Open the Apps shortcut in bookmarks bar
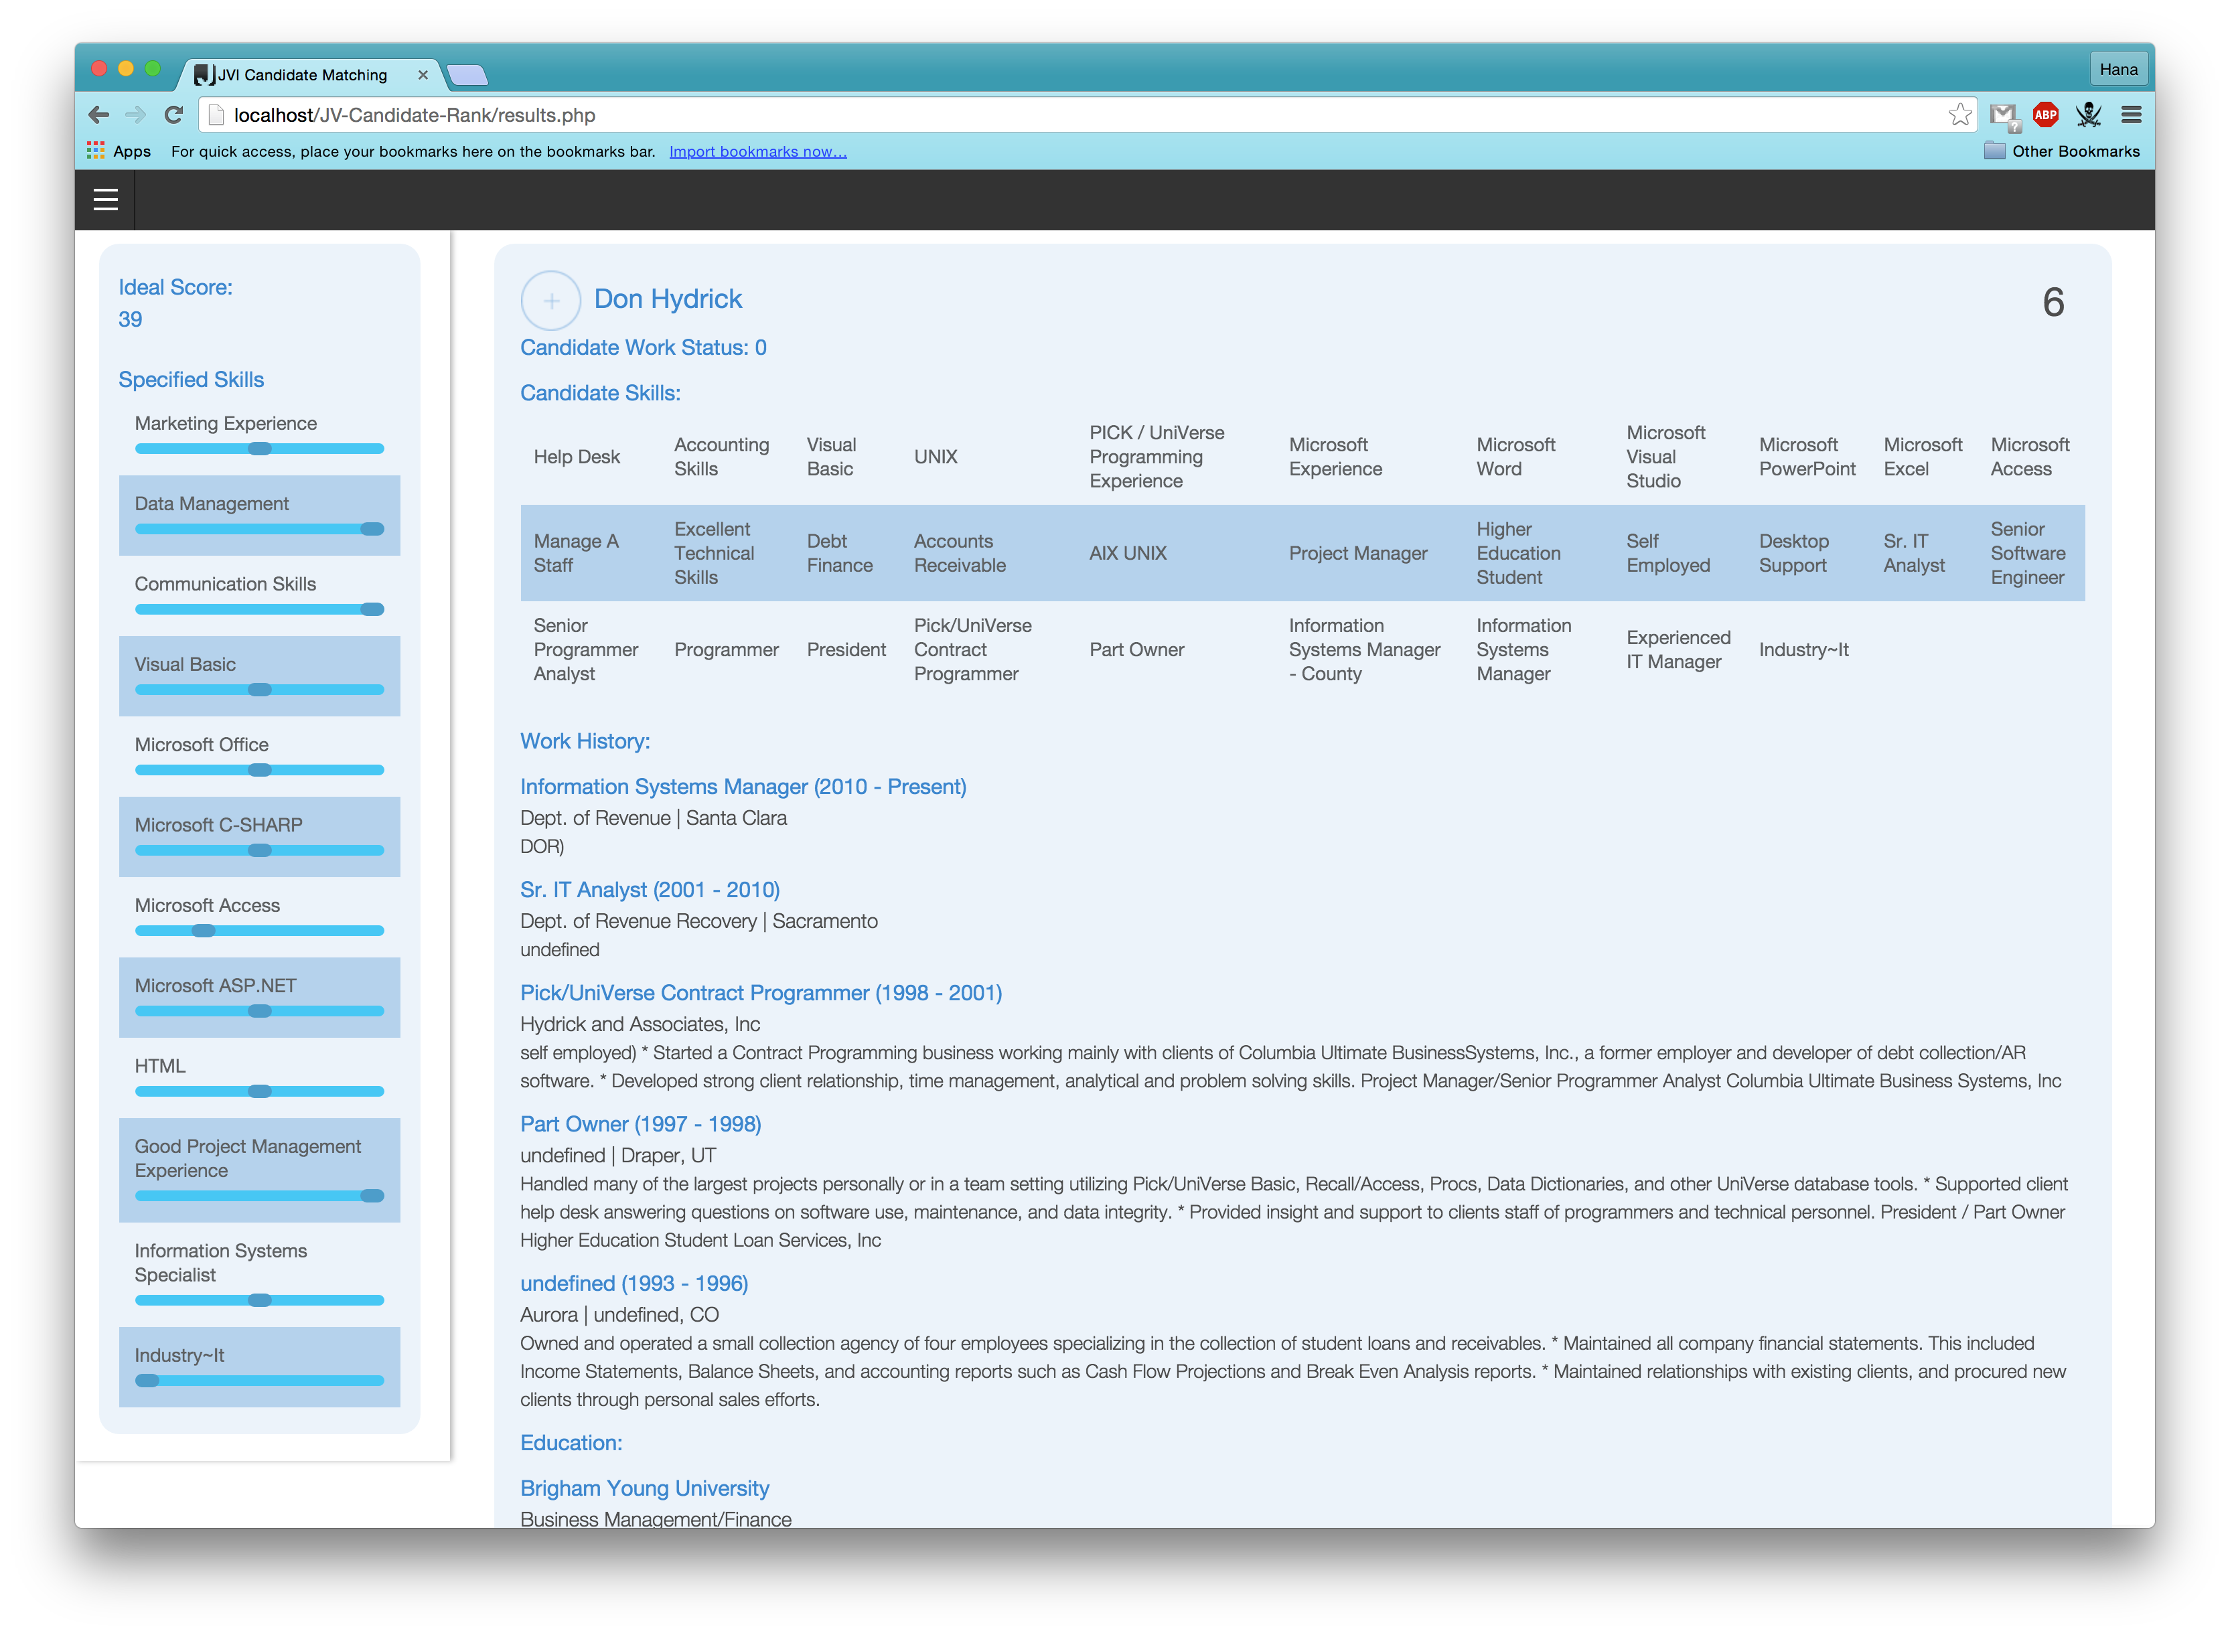 (119, 151)
